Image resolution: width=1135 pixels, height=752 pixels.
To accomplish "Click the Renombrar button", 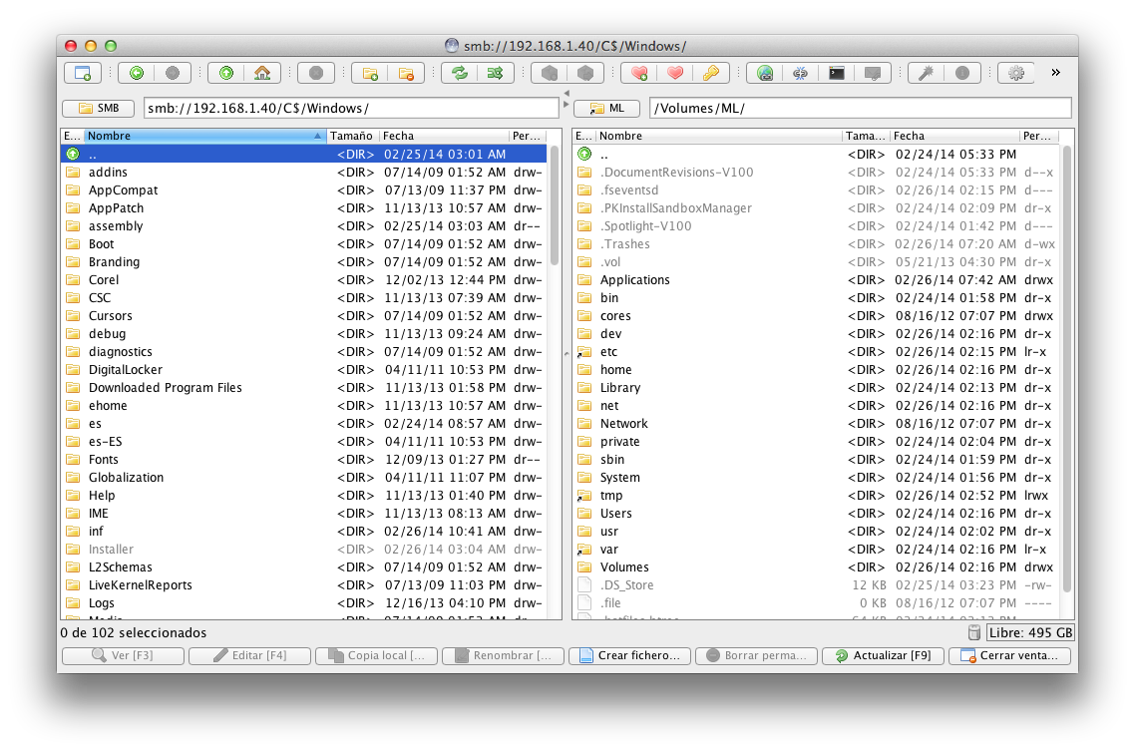I will [503, 655].
